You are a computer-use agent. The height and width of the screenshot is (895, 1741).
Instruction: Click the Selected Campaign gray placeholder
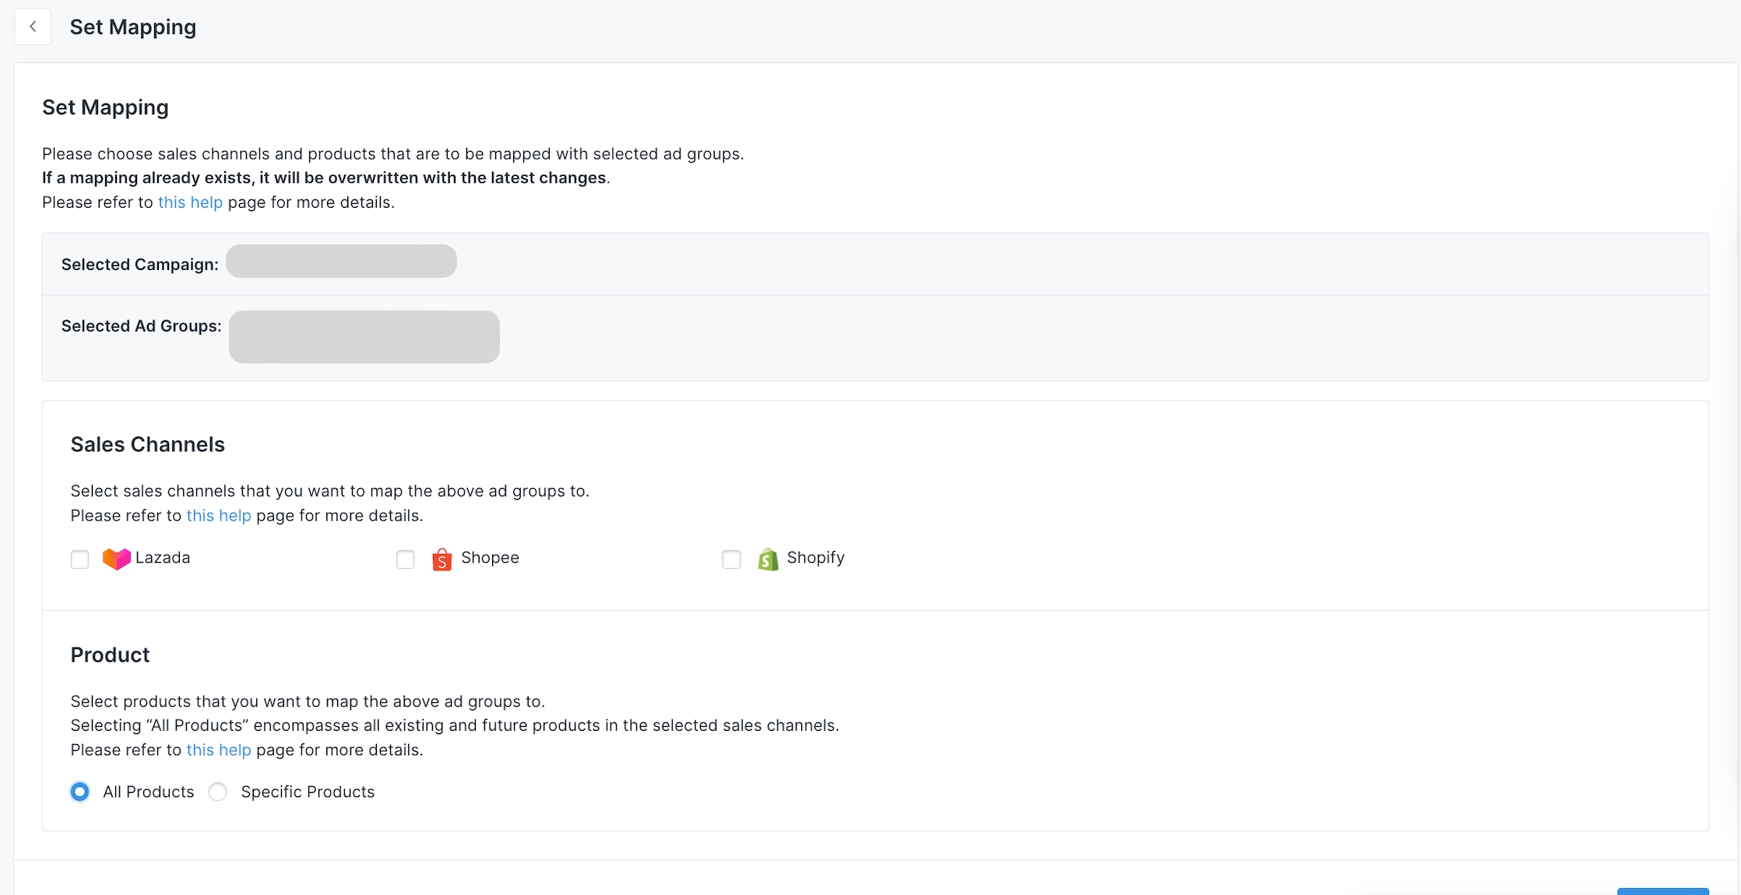click(x=341, y=261)
